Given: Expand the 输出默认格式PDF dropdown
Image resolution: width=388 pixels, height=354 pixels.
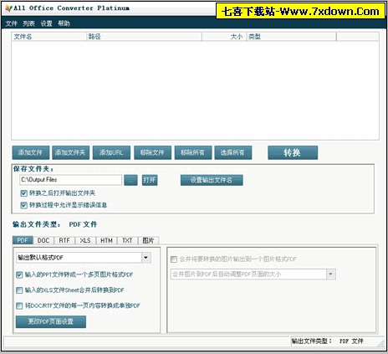Looking at the screenshot, I should pos(146,258).
